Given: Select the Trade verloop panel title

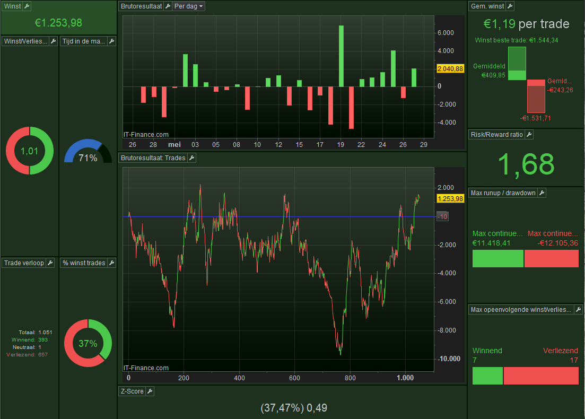Looking at the screenshot, I should [24, 263].
